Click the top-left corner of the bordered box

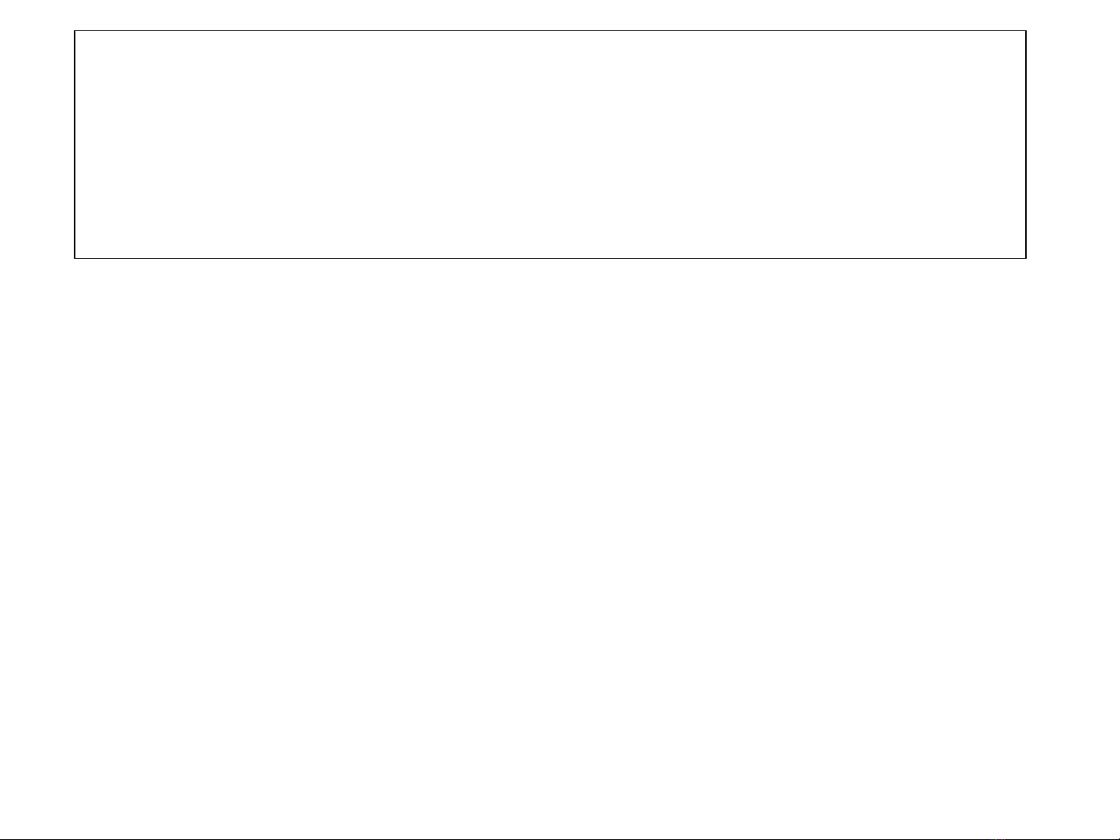click(x=75, y=31)
